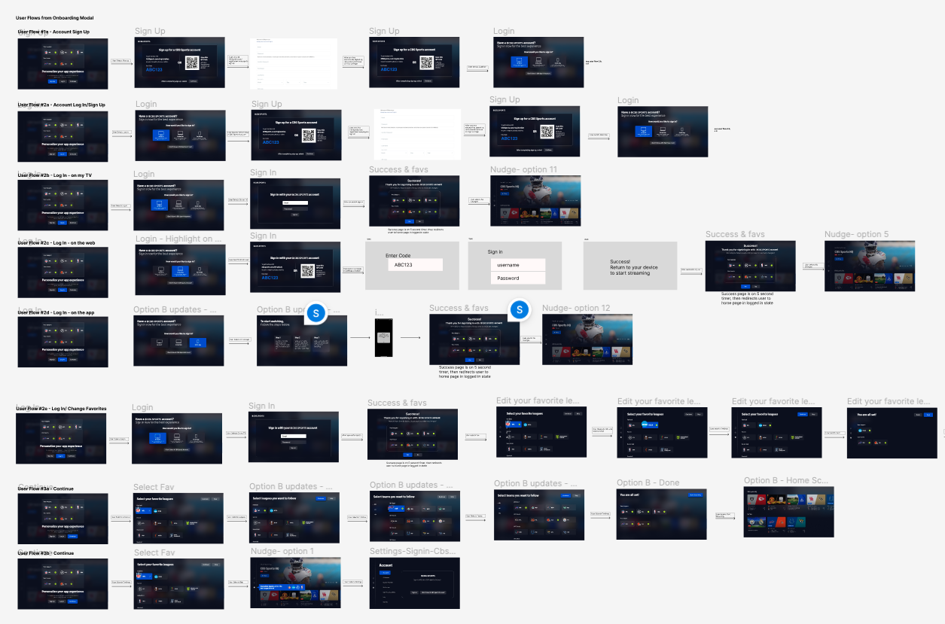Select the 'Nudge- option 1' frame title
This screenshot has height=624, width=945.
(x=282, y=552)
